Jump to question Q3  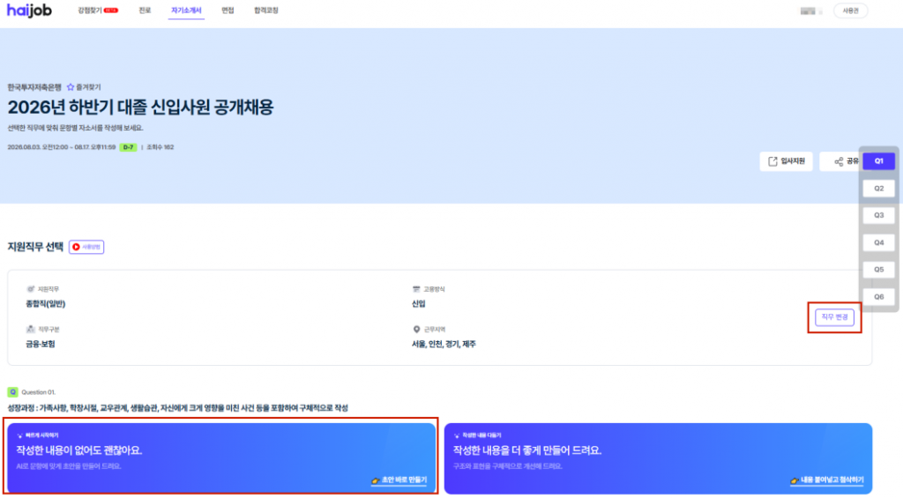(879, 215)
